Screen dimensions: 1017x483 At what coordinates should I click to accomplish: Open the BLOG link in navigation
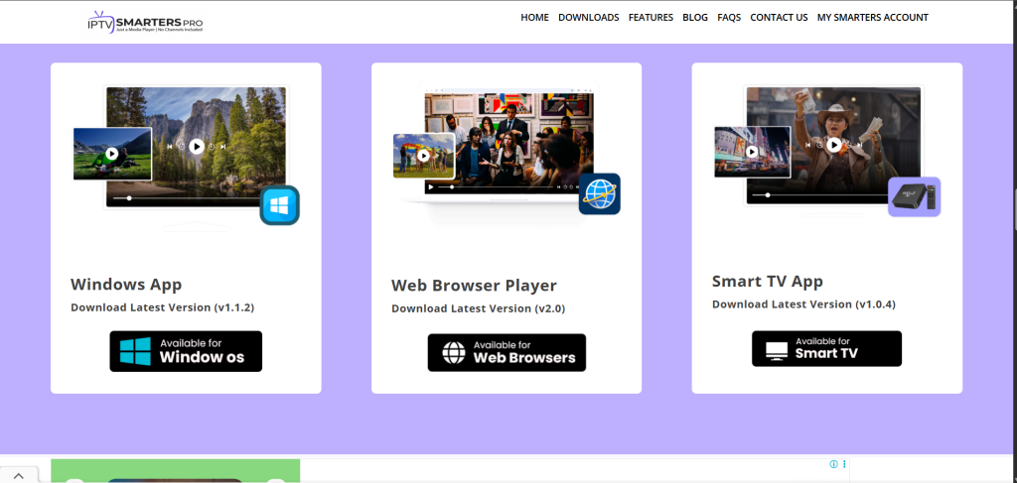(x=695, y=18)
